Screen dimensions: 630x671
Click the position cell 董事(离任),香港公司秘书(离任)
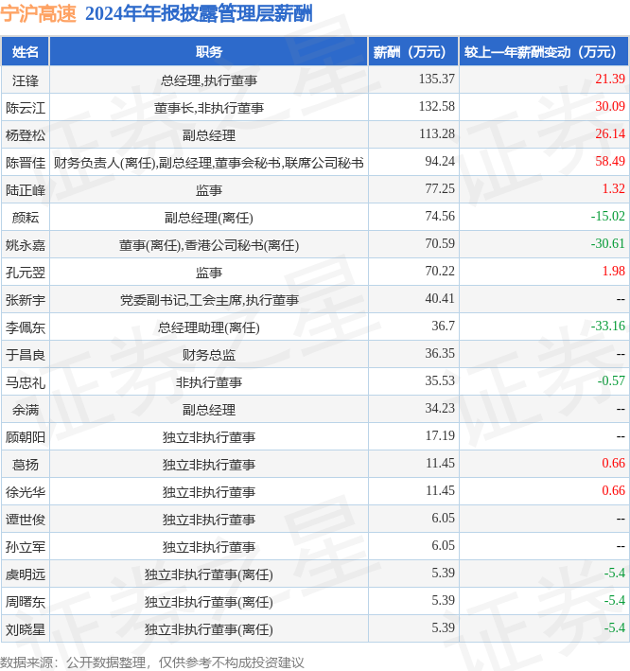[209, 245]
